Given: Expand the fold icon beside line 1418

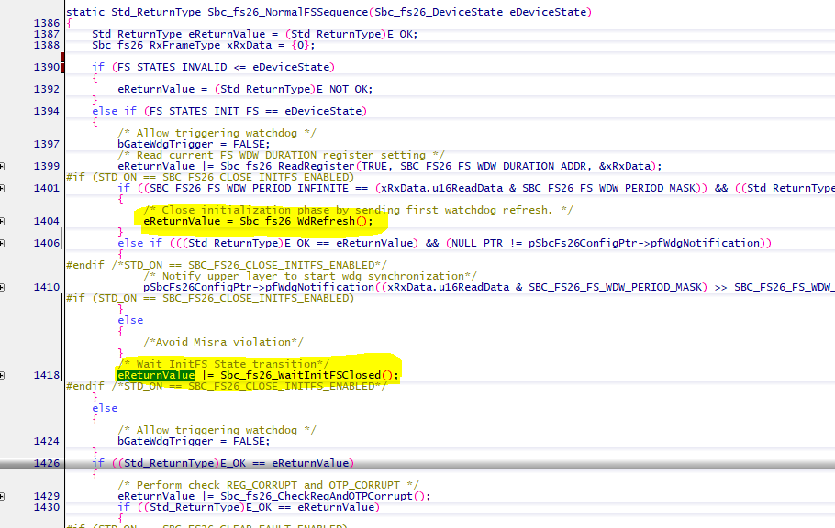Looking at the screenshot, I should point(5,375).
